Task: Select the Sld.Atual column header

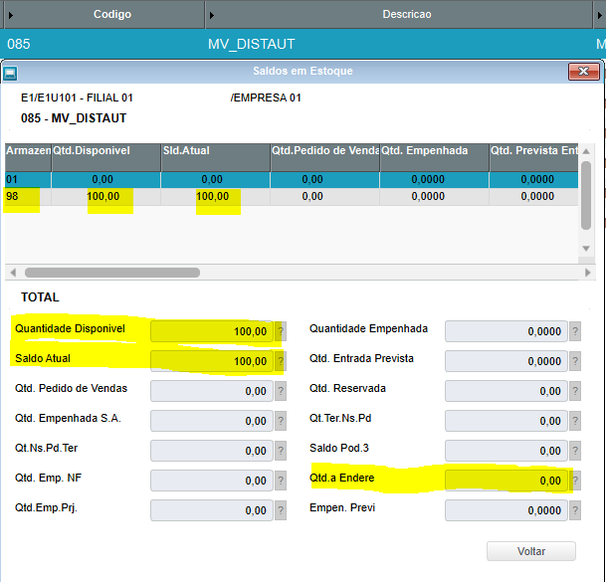Action: (x=215, y=157)
